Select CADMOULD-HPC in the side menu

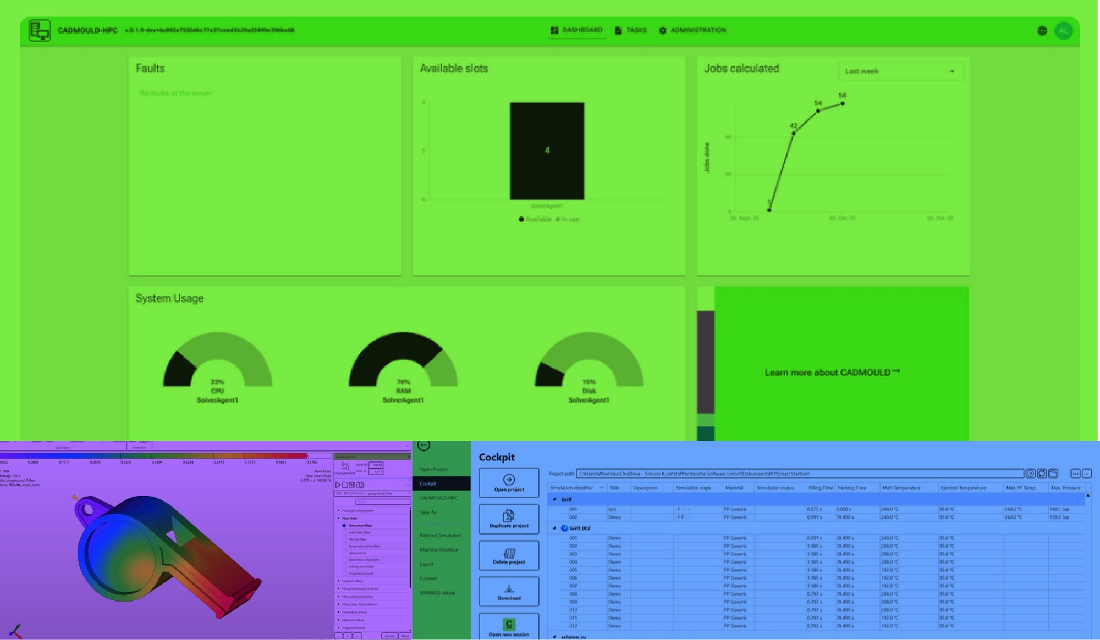pyautogui.click(x=438, y=498)
